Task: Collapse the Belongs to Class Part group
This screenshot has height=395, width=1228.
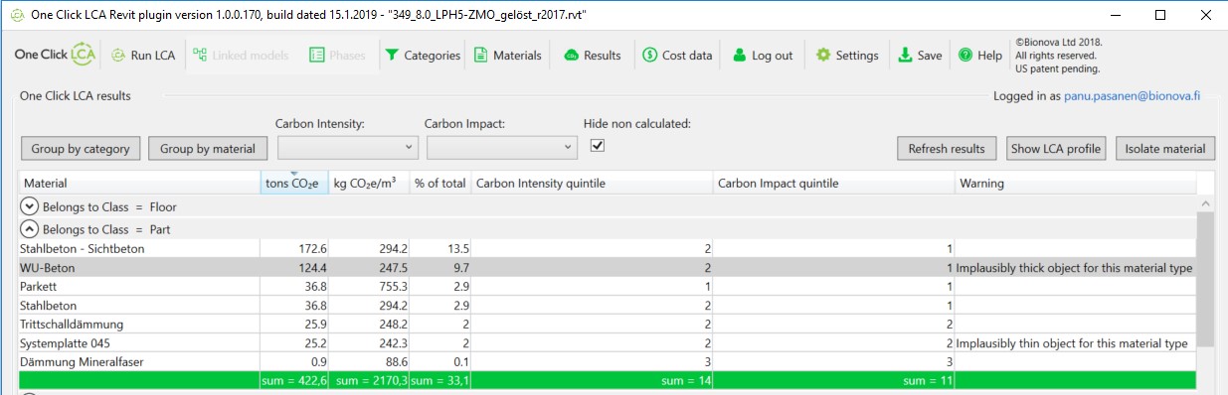Action: (29, 228)
